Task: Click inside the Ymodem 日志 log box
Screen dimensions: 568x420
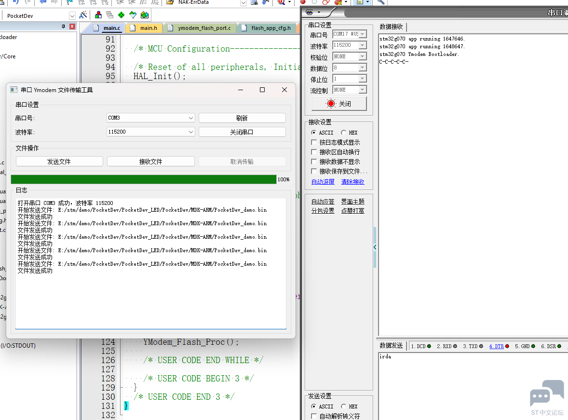Action: [x=151, y=263]
